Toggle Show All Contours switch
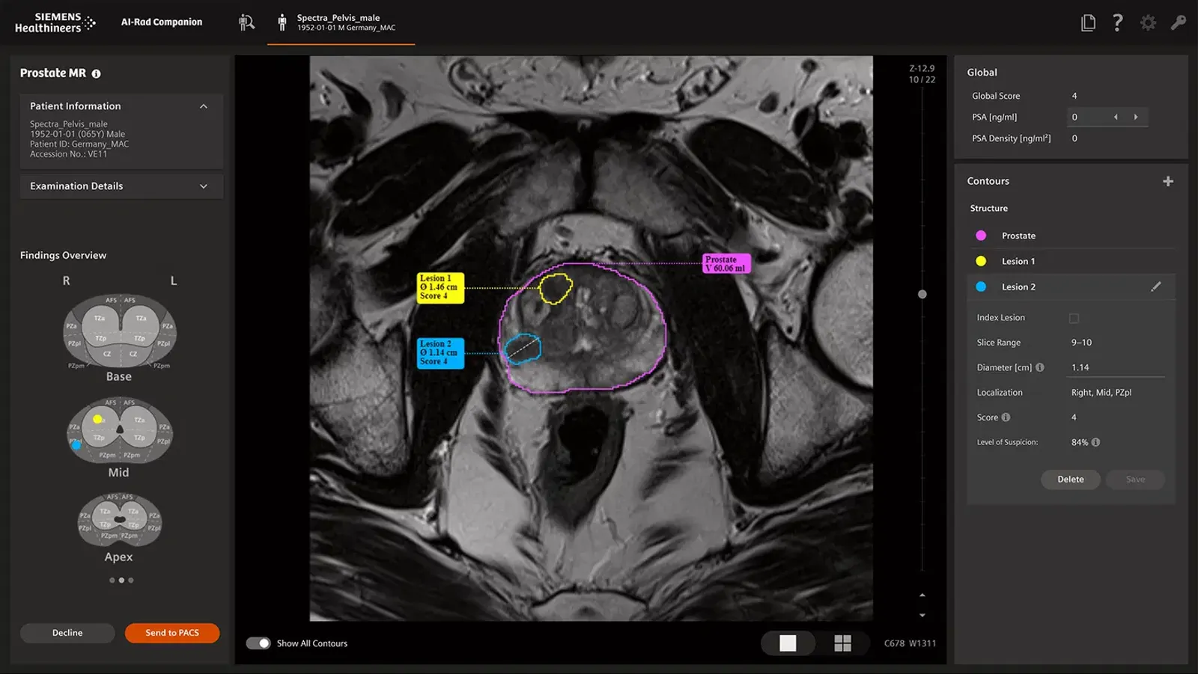The width and height of the screenshot is (1198, 674). [x=258, y=643]
